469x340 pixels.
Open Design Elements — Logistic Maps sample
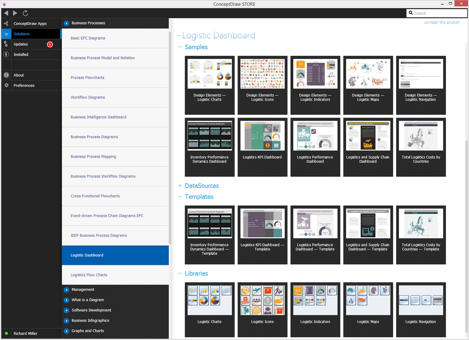click(x=368, y=85)
